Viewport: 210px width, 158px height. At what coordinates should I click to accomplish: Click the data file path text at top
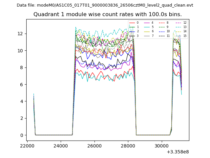click(x=105, y=5)
